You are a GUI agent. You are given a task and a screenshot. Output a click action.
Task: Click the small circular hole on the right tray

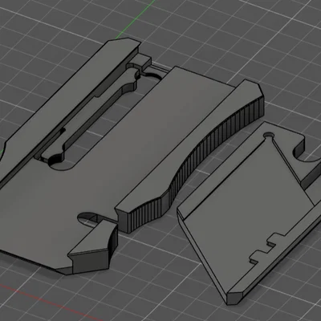(x=269, y=136)
